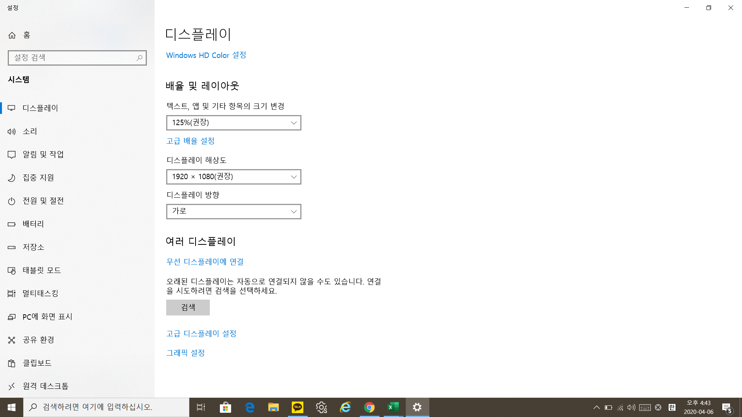The image size is (742, 417).
Task: Expand the 1920 × 1080 resolution dropdown
Action: pos(233,177)
